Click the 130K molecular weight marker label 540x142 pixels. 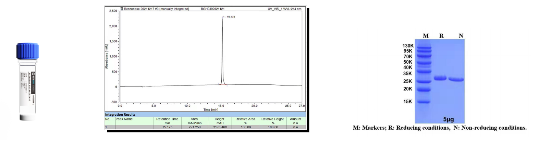(408, 46)
